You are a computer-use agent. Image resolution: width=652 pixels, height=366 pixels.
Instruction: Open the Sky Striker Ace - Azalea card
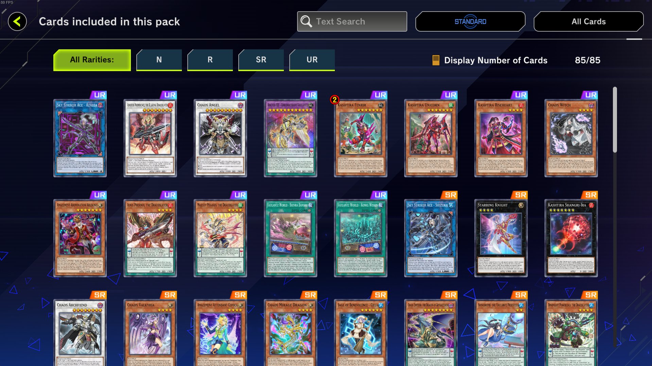pyautogui.click(x=80, y=138)
